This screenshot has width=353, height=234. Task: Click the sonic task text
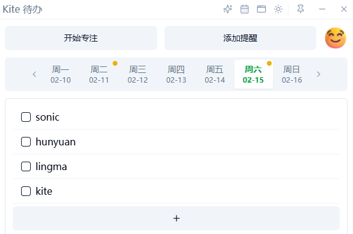point(48,117)
